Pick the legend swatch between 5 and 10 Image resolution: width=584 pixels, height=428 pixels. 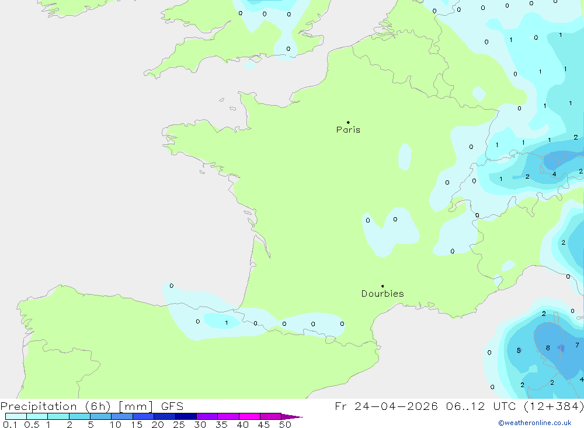[101, 416]
